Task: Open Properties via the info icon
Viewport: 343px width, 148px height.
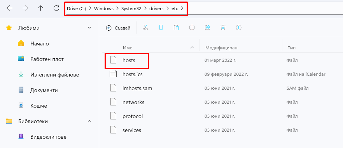Action: [x=238, y=28]
